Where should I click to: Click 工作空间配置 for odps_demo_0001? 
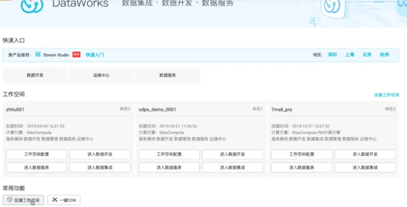coord(169,154)
